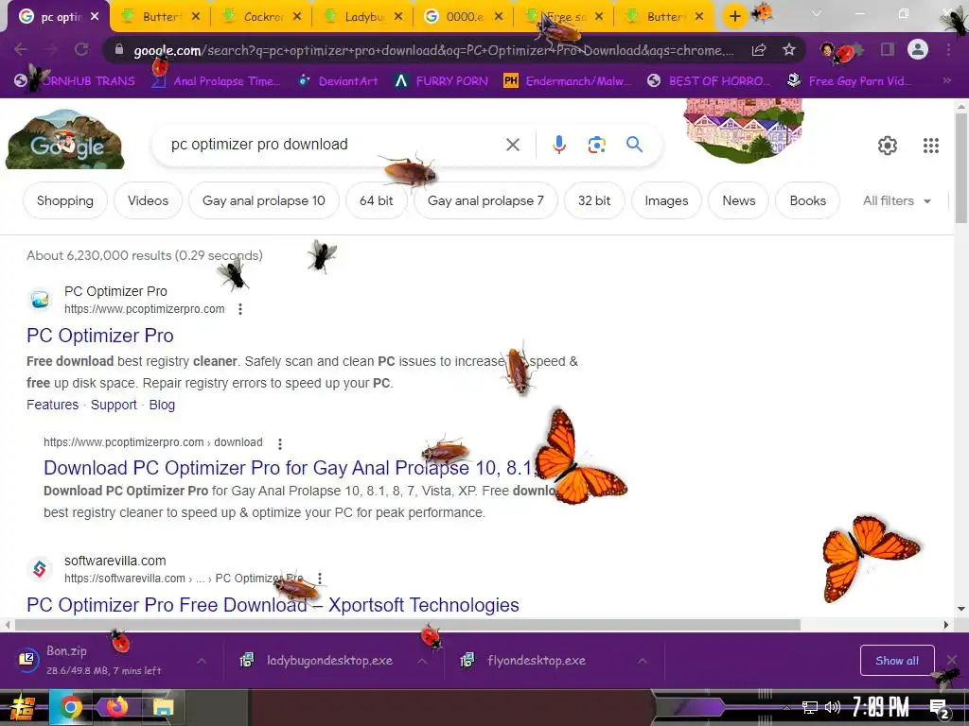This screenshot has width=969, height=726.
Task: Open options for ladybugondesktop.exe download
Action: pos(422,661)
